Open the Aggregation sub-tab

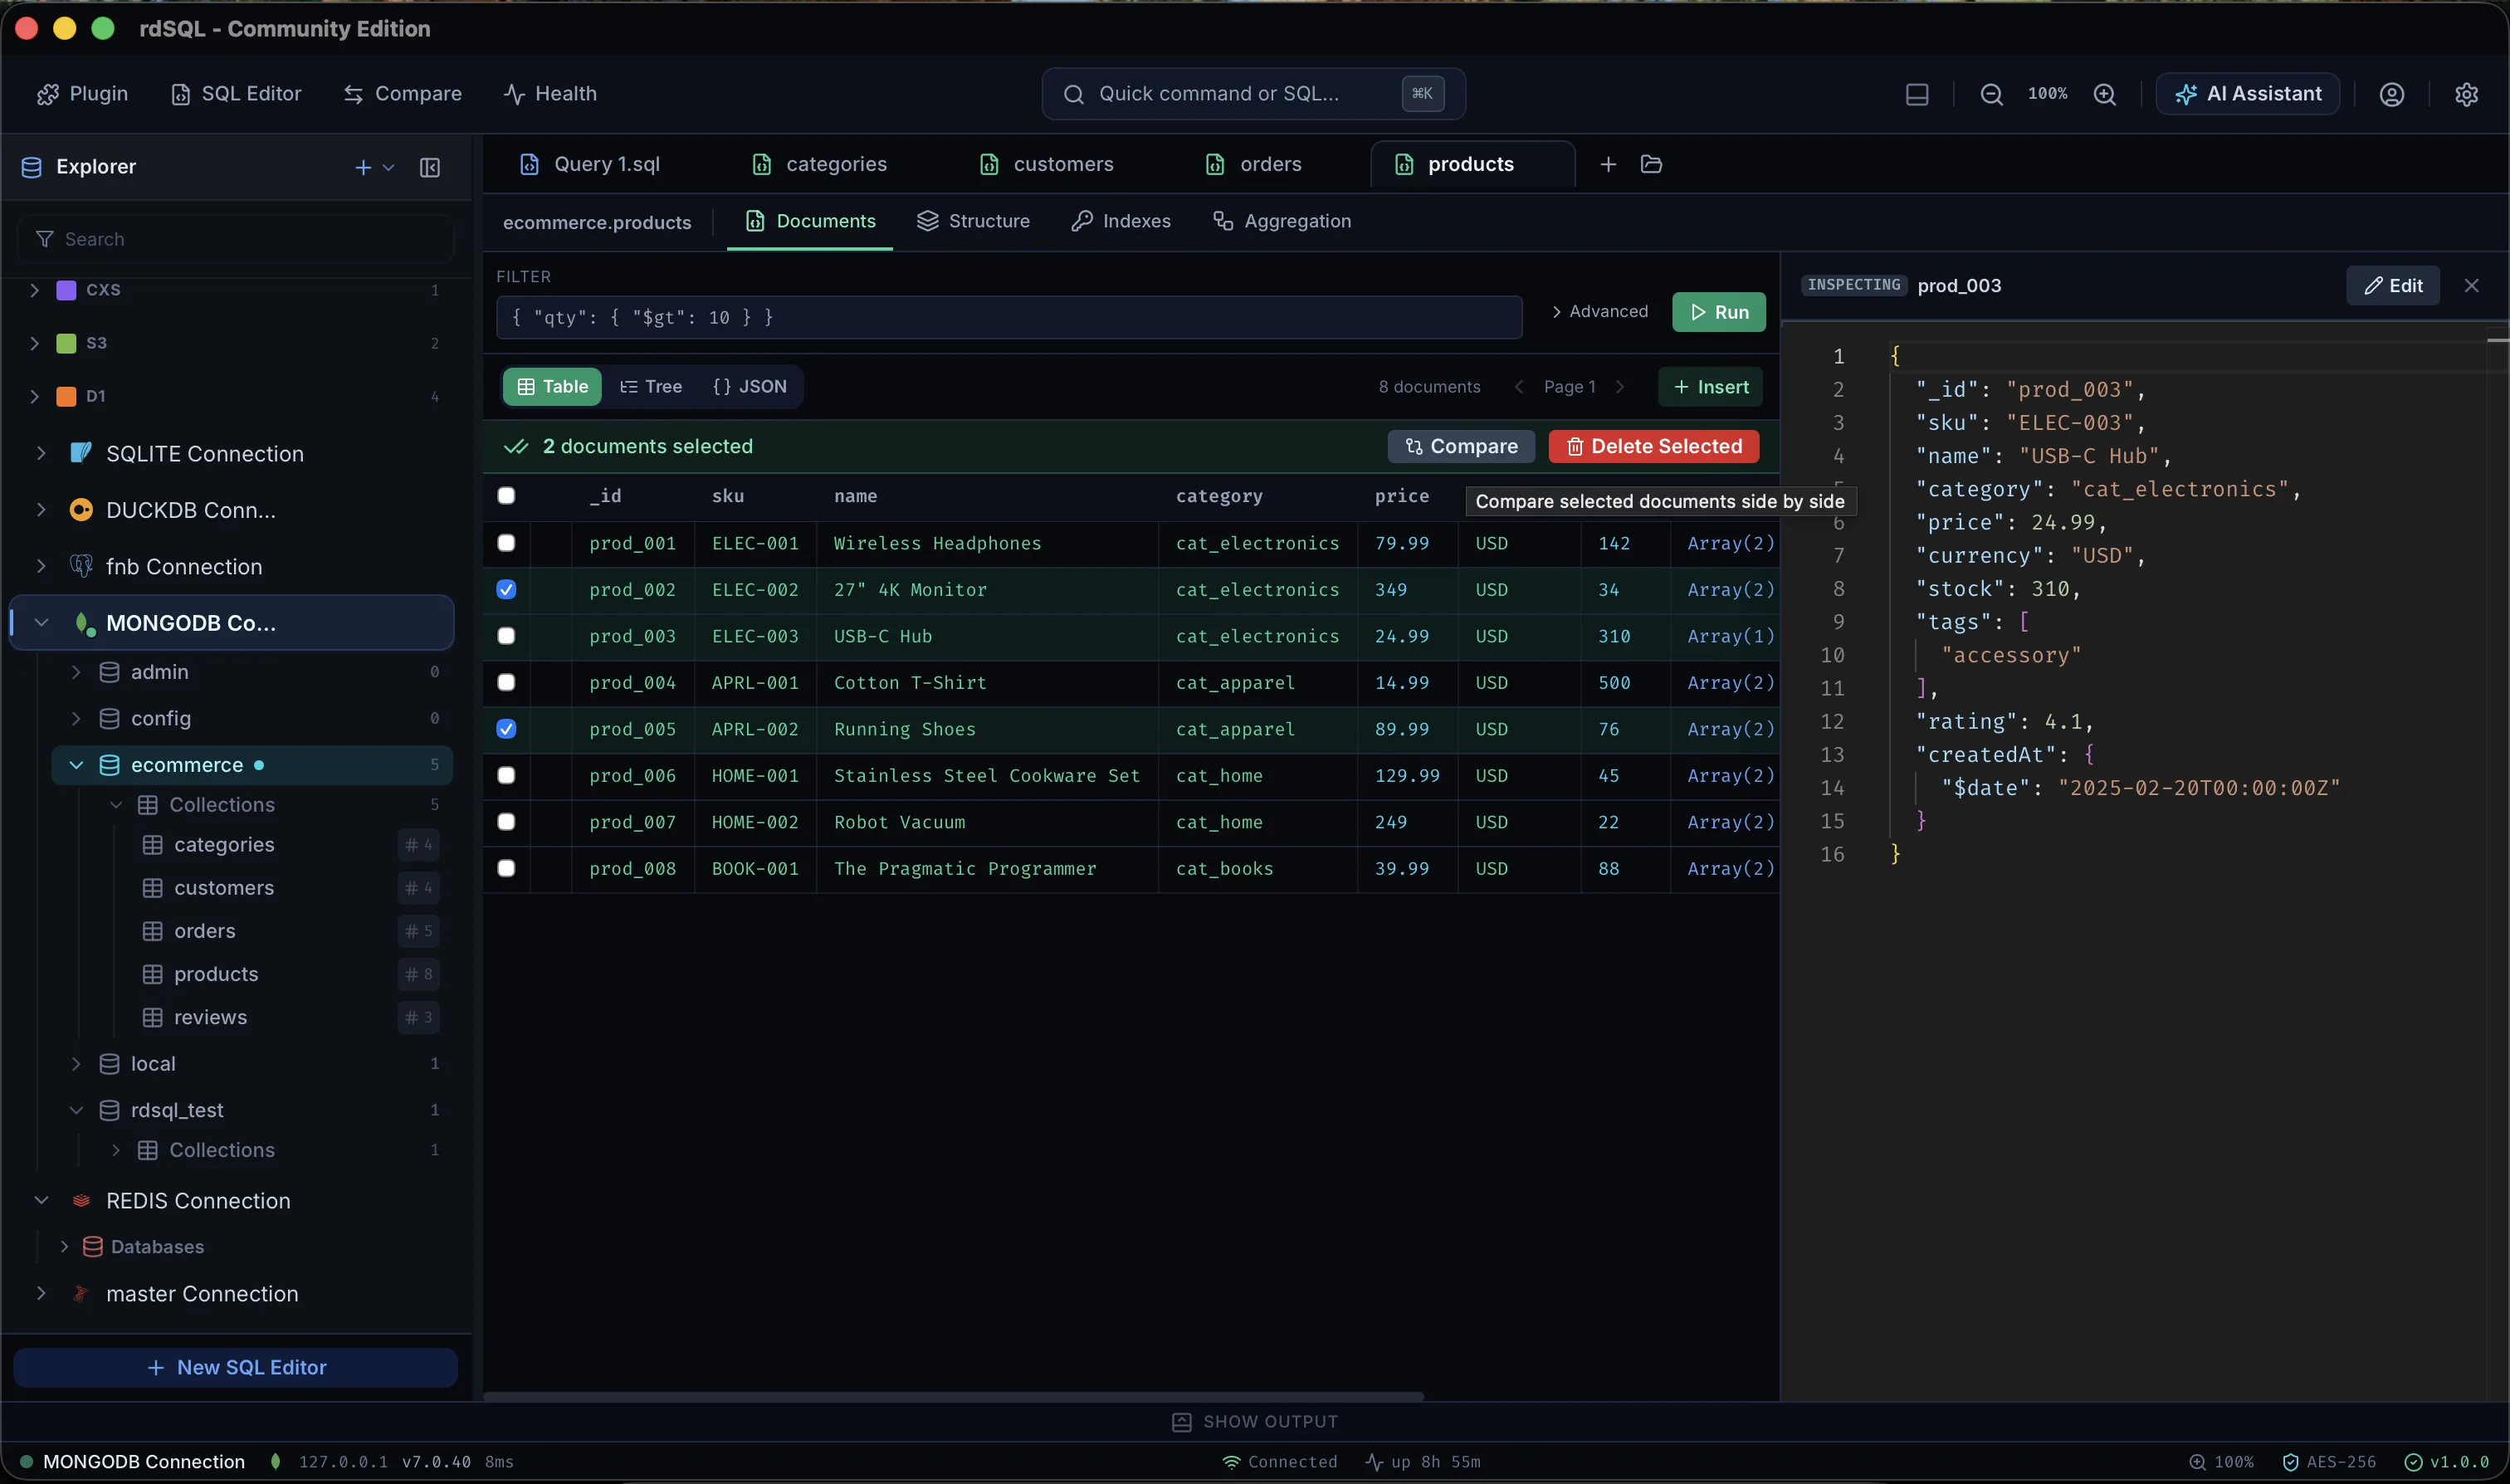tap(1282, 221)
